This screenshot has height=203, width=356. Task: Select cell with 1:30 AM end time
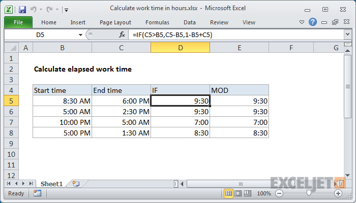[x=121, y=133]
